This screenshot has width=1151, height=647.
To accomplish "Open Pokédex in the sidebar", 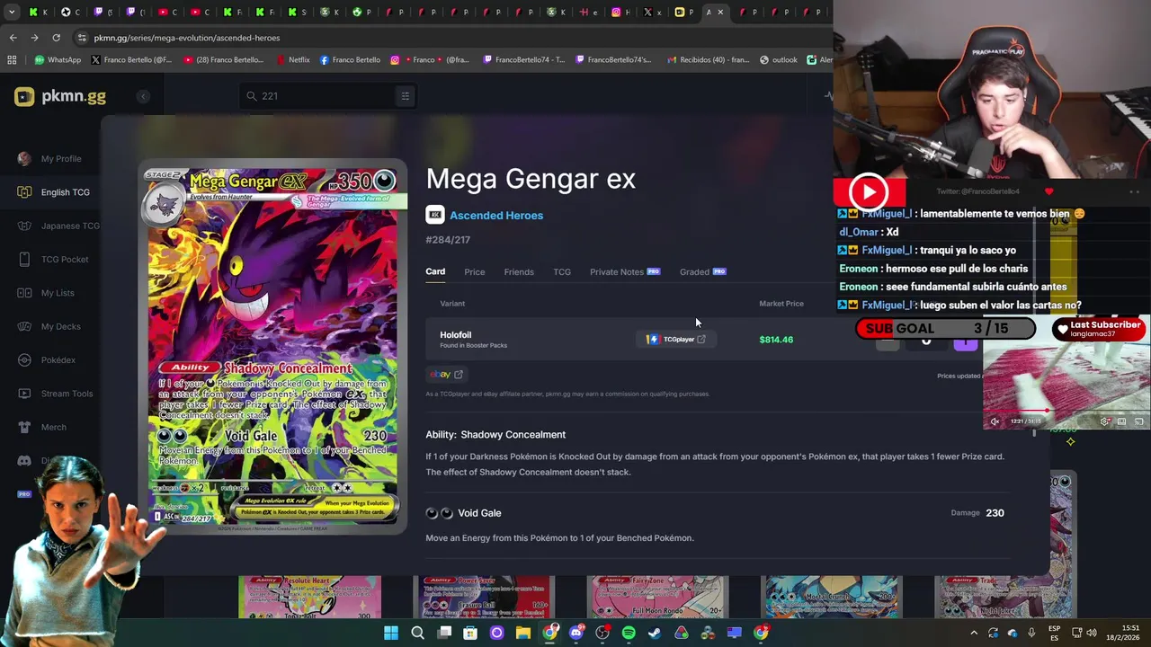I will [x=47, y=360].
